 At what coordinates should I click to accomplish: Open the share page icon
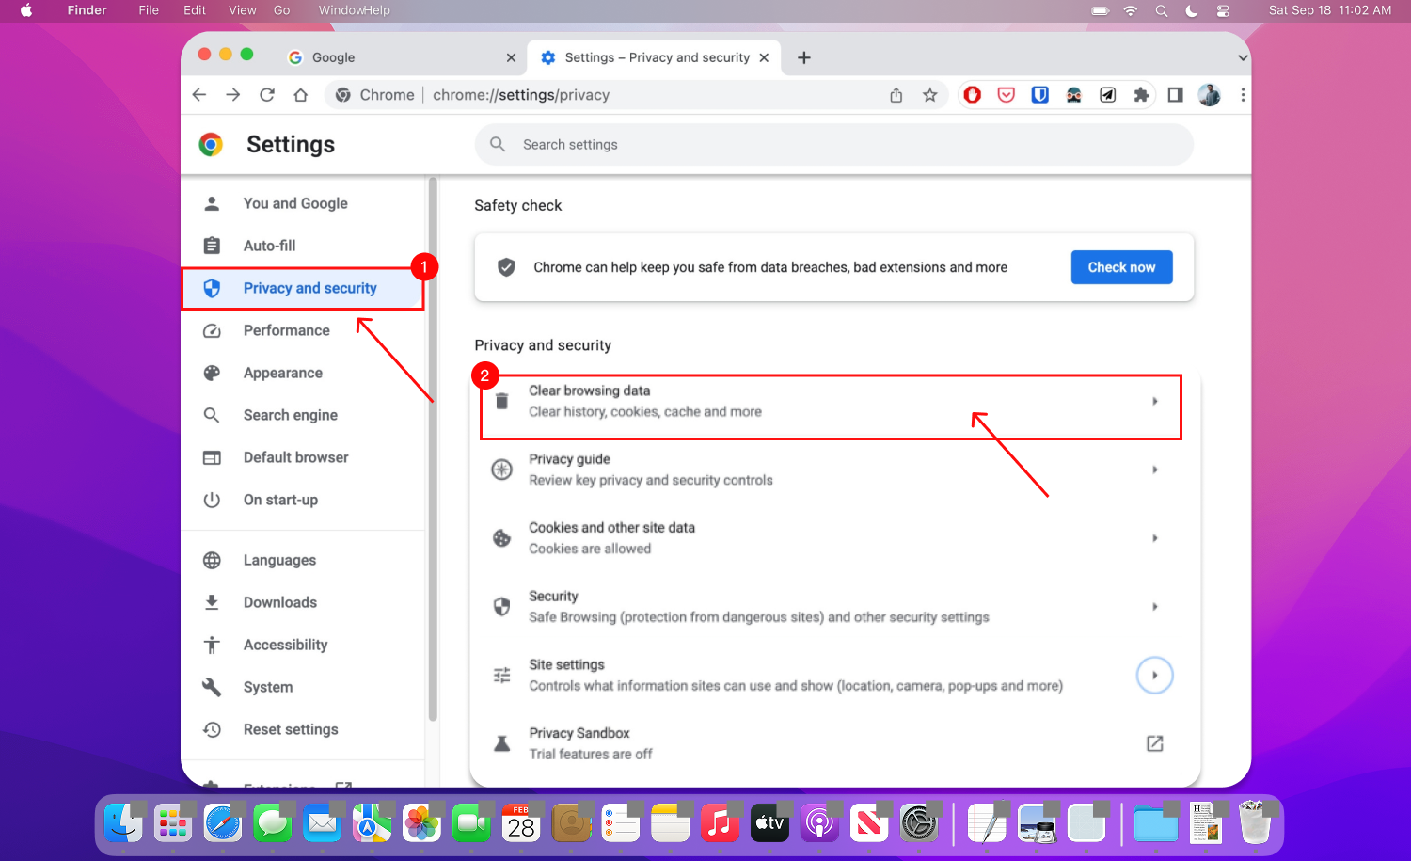pyautogui.click(x=896, y=95)
